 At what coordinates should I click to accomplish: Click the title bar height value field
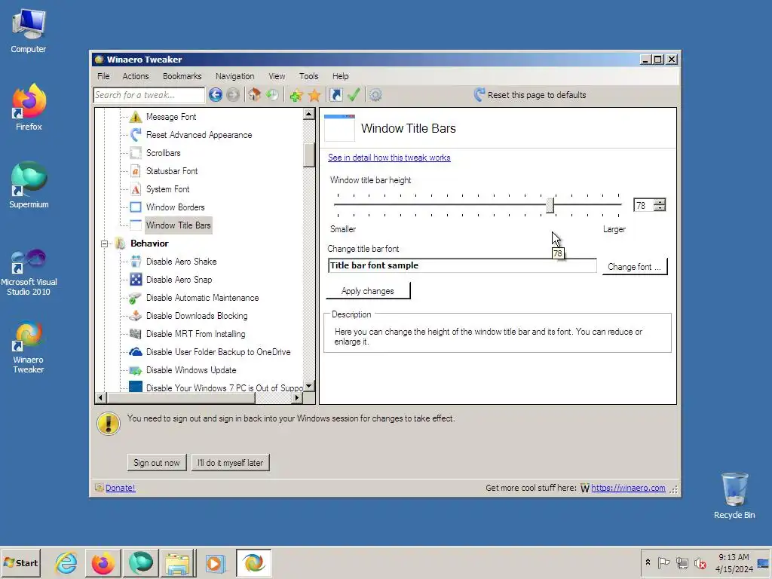click(x=644, y=205)
